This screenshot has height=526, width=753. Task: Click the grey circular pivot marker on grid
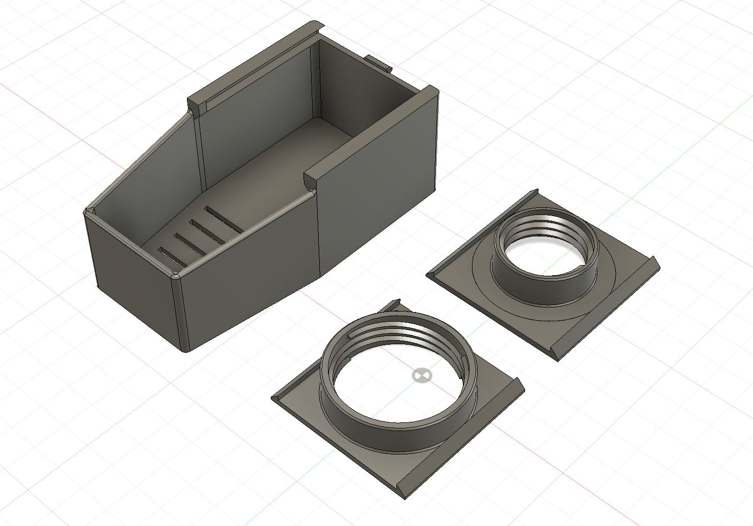pyautogui.click(x=422, y=376)
